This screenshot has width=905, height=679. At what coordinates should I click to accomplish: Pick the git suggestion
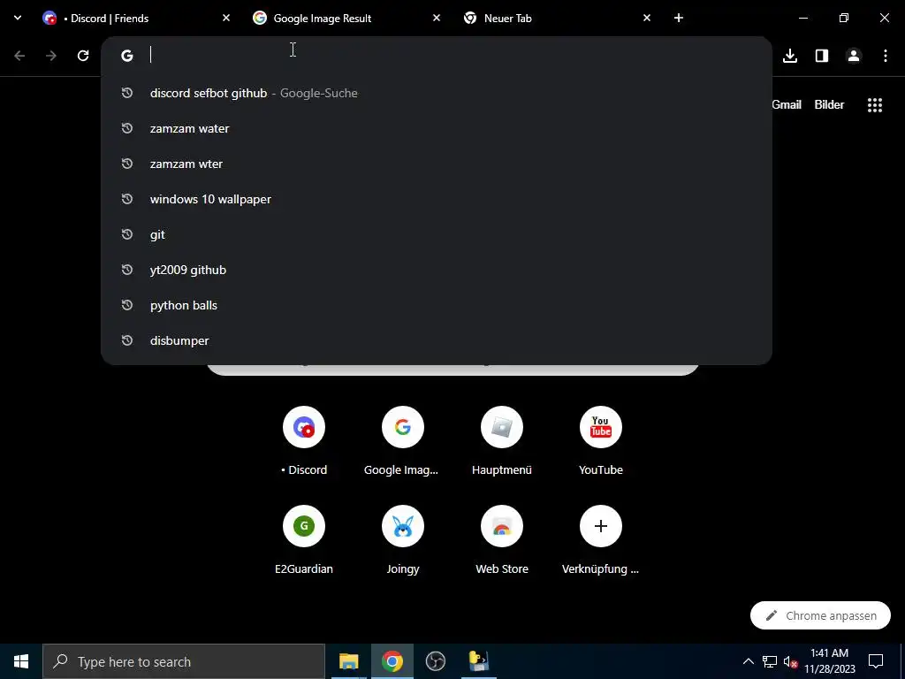(x=437, y=234)
